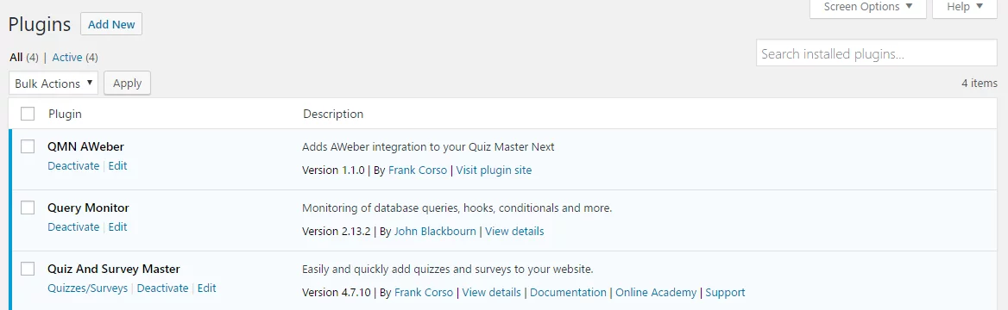Screen dimensions: 1008x310
Task: Focus the Search installed plugins field
Action: point(877,54)
